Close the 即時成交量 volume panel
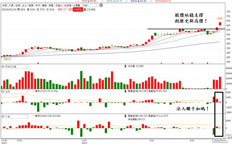The image size is (232, 144). point(3,67)
